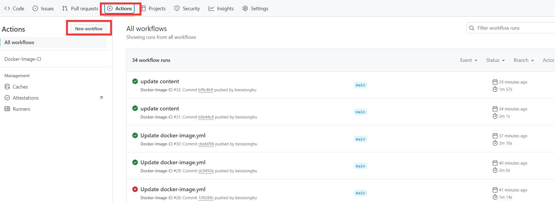Click the main branch badge on run #28
This screenshot has width=555, height=202.
pyautogui.click(x=360, y=193)
